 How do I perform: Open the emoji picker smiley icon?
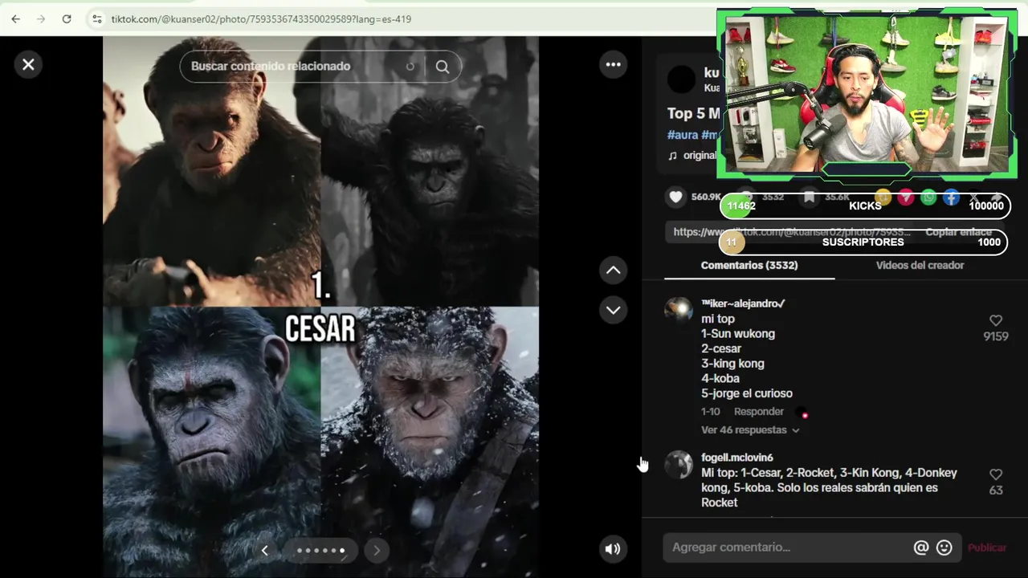[944, 547]
